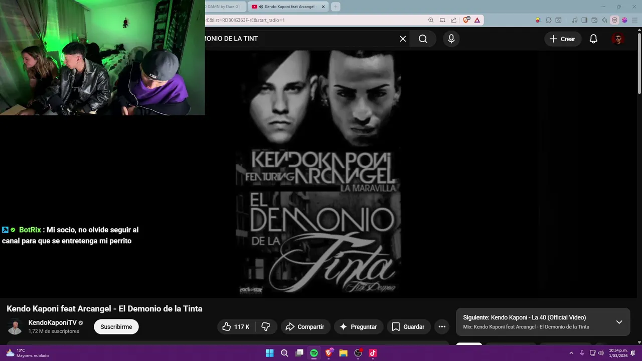Open the clock showing 10:54 p.m.

pyautogui.click(x=618, y=353)
